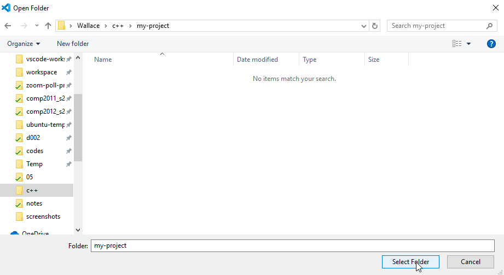This screenshot has width=504, height=275.
Task: Open the Help question mark icon
Action: (491, 44)
